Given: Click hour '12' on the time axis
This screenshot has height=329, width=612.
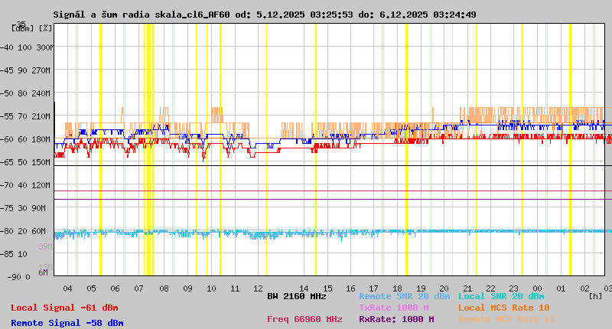Looking at the screenshot, I should pos(258,288).
